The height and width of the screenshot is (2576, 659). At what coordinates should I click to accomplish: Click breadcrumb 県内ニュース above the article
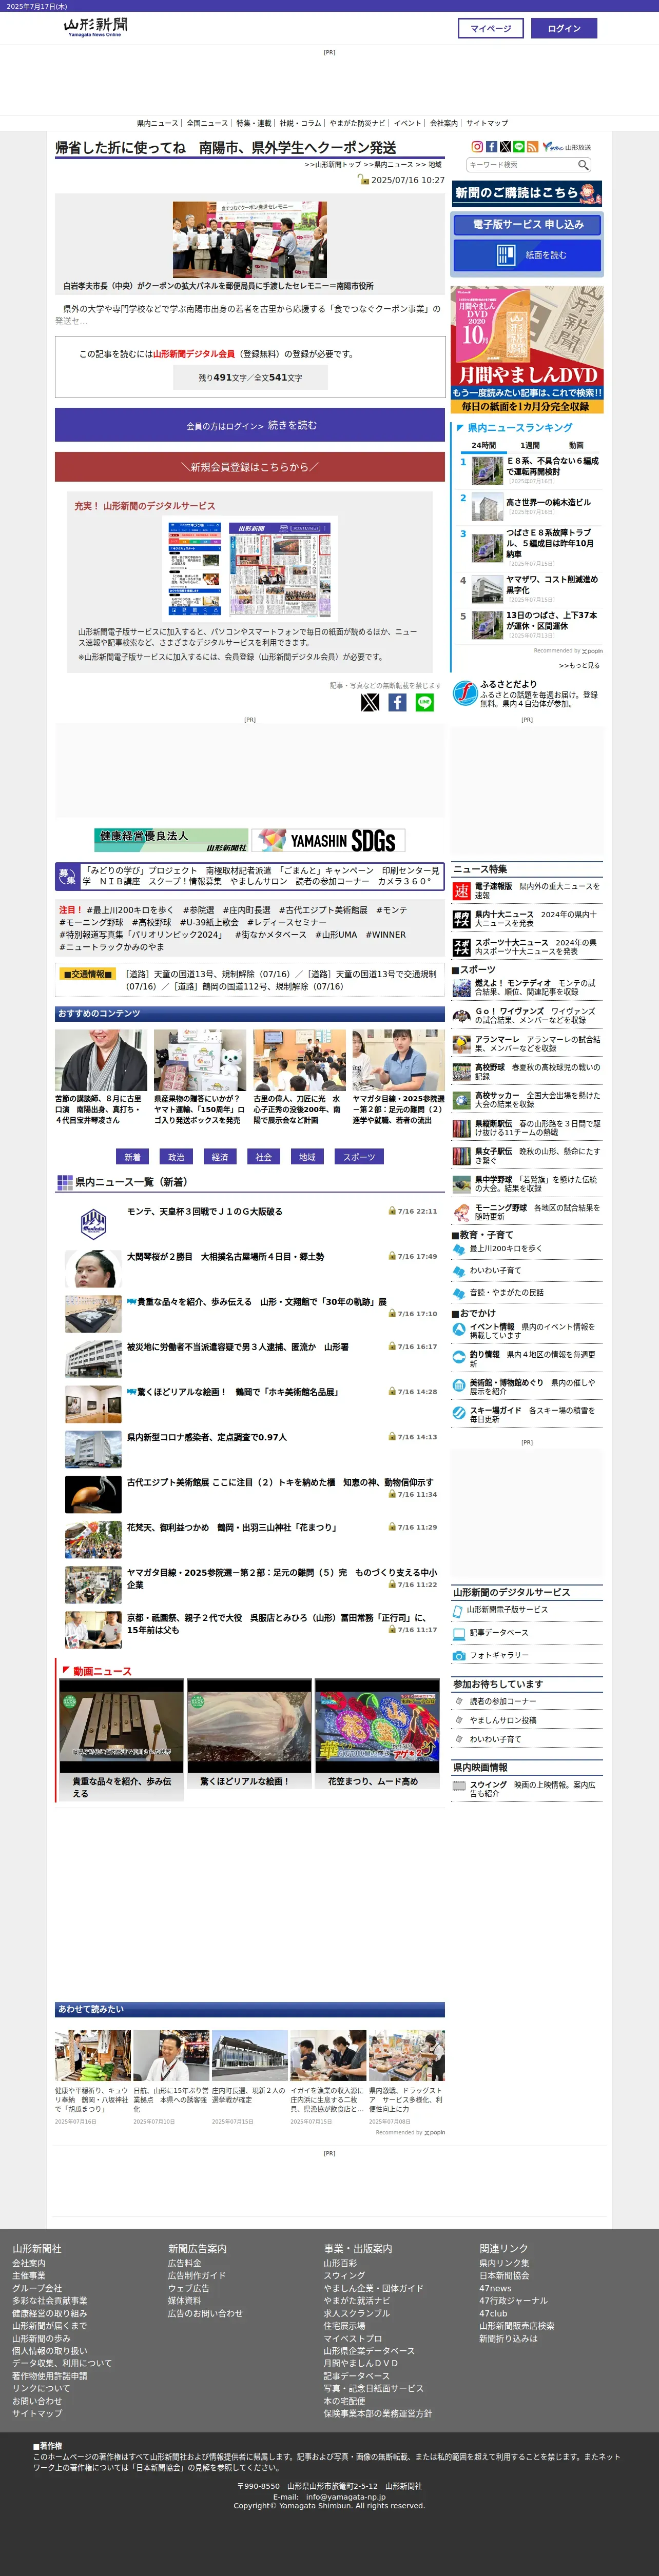[393, 164]
